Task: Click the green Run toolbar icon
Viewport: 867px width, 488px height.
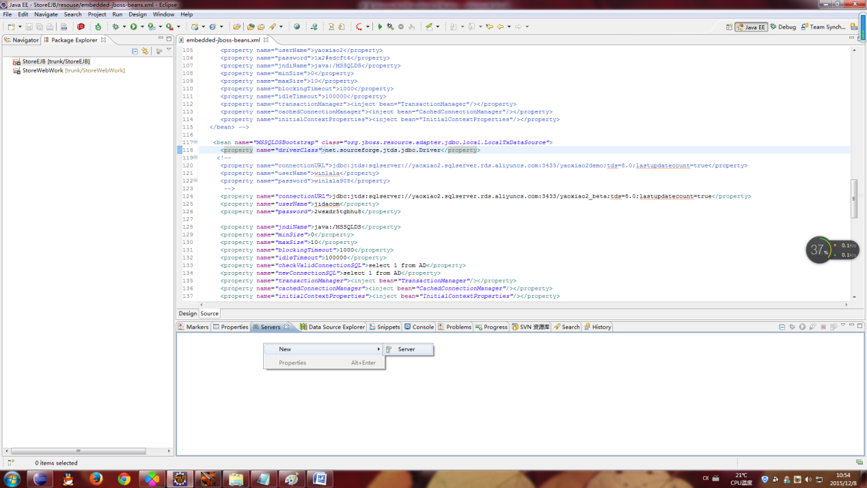Action: [x=134, y=27]
